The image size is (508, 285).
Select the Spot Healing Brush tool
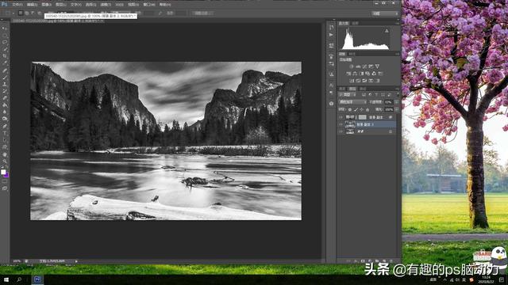click(x=5, y=70)
